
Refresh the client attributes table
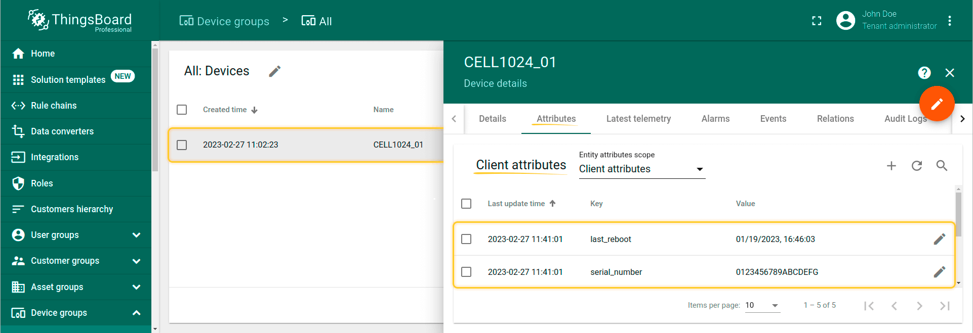coord(917,166)
